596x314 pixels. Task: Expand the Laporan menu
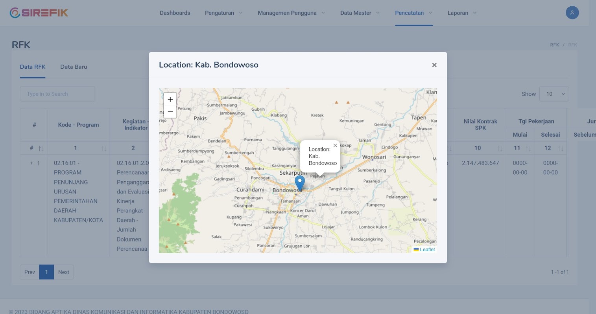pyautogui.click(x=462, y=13)
